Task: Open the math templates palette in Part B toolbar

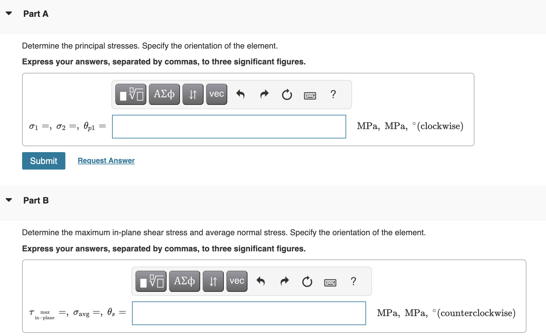Action: [x=150, y=281]
